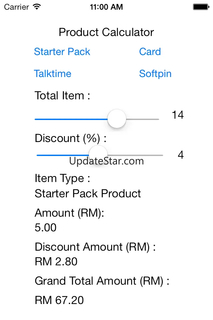
Task: Tap the Total Item value 14
Action: click(x=178, y=115)
